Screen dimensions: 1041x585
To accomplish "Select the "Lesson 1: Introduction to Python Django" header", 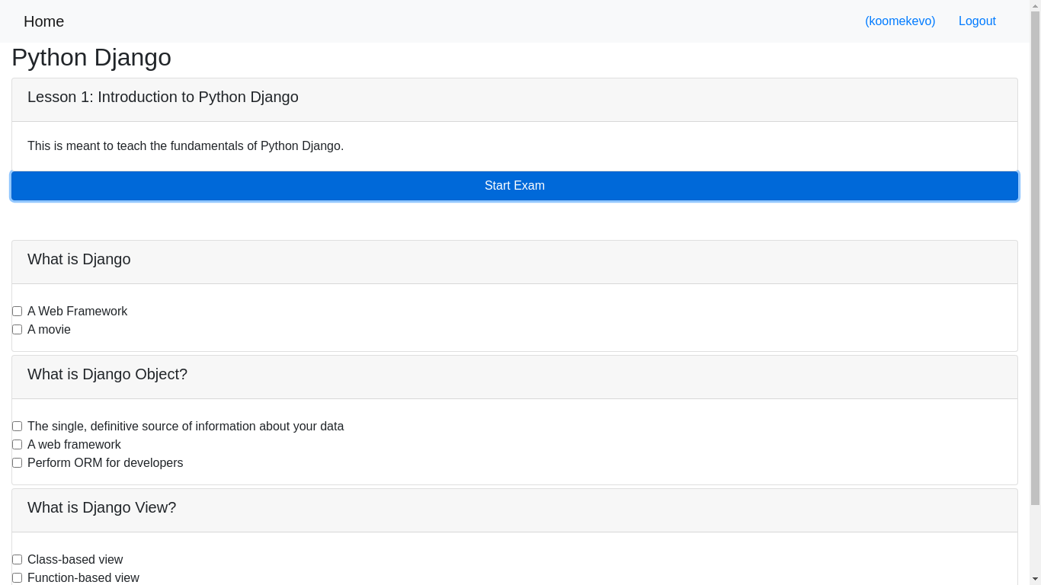I will [x=162, y=97].
